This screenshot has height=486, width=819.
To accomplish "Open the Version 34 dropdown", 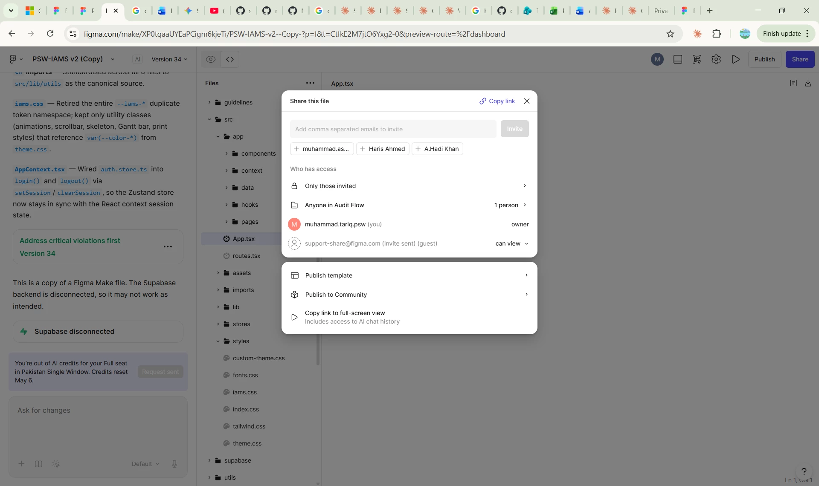I will (x=169, y=59).
